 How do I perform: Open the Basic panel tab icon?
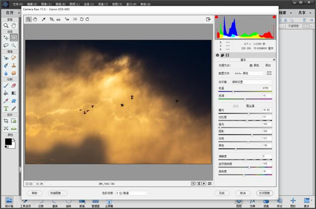point(218,55)
